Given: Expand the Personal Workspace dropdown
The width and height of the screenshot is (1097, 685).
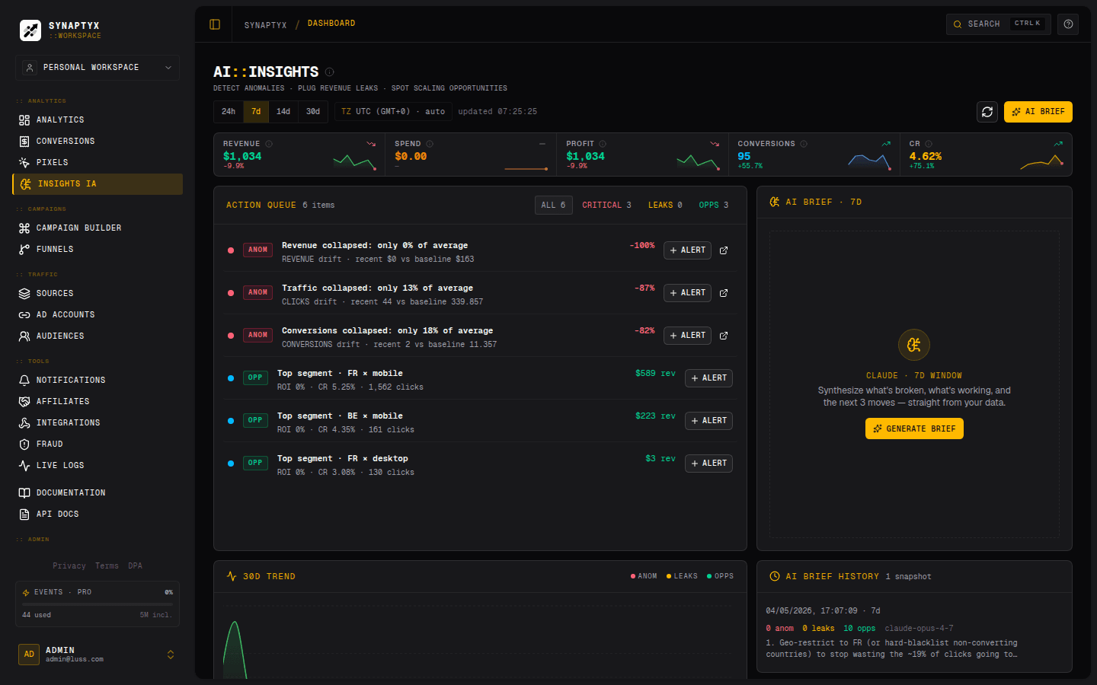Looking at the screenshot, I should click(x=98, y=68).
